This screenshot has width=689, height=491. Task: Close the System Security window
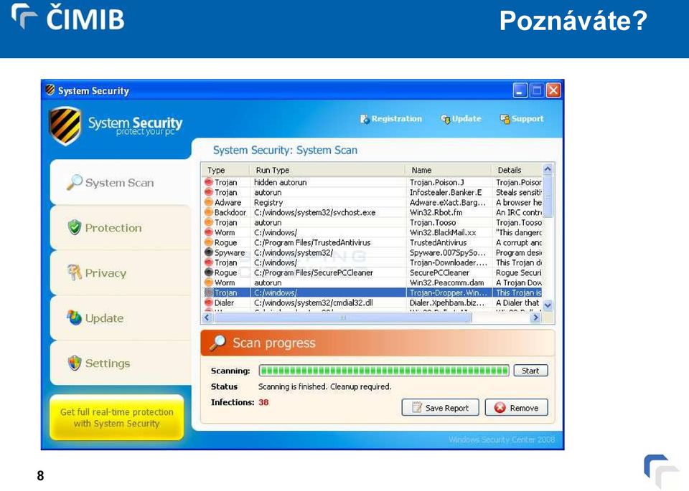point(553,91)
